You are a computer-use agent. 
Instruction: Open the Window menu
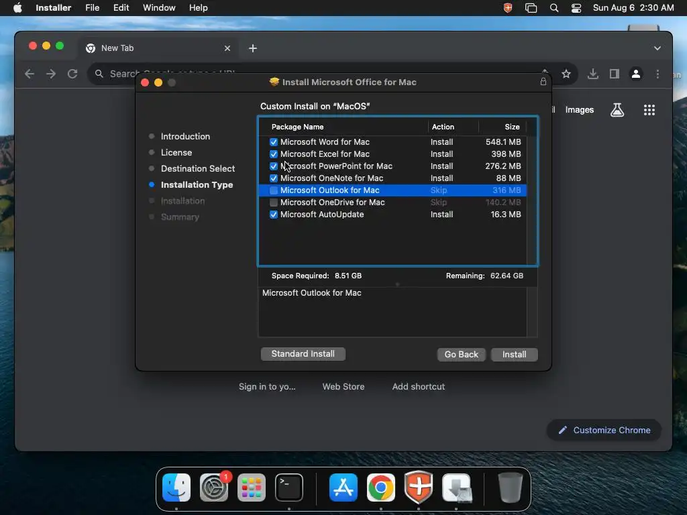[x=159, y=7]
